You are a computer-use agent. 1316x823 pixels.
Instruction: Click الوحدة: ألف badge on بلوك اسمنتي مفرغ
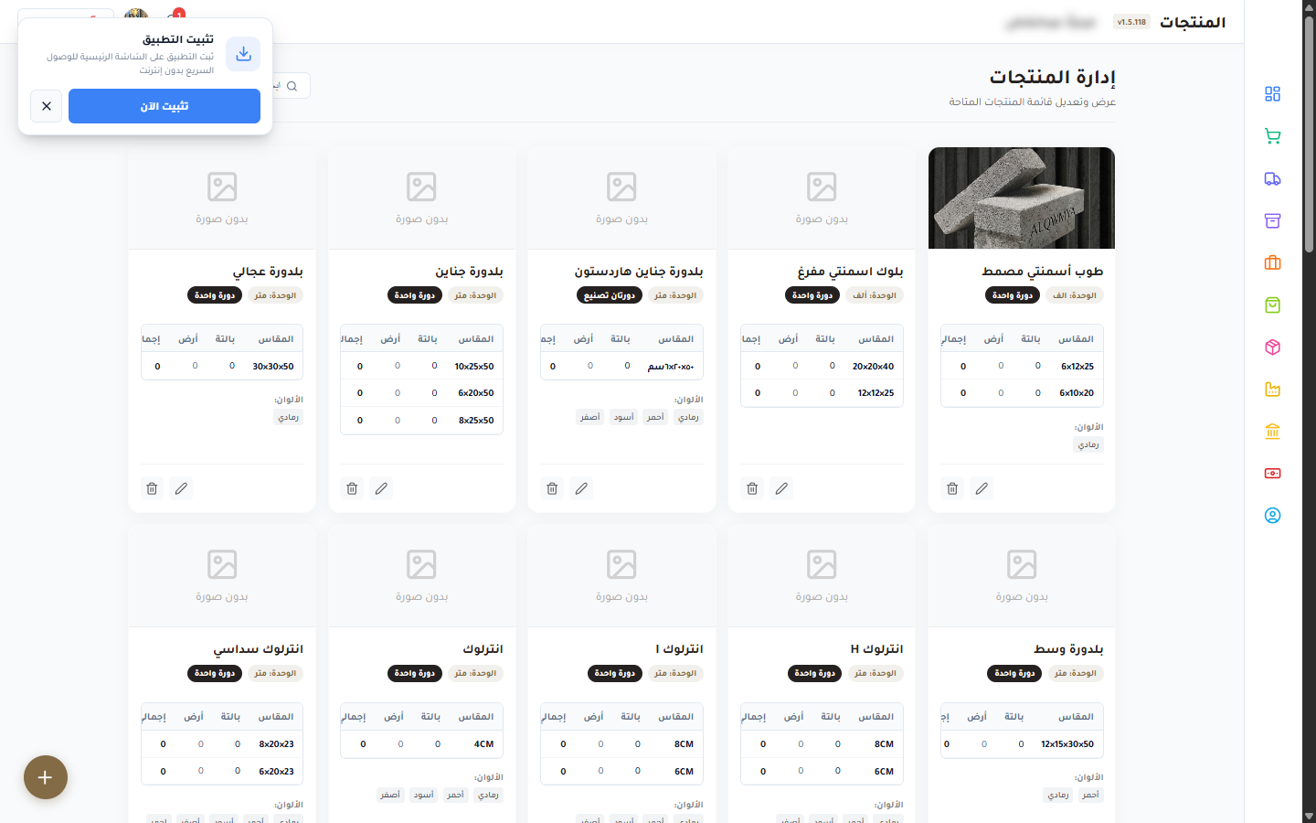pyautogui.click(x=875, y=295)
